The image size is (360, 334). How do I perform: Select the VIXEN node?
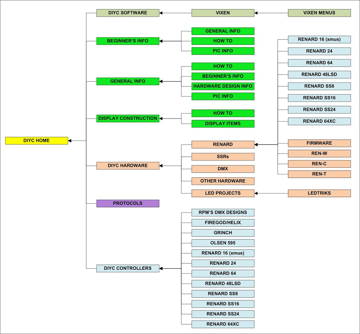[x=223, y=13]
